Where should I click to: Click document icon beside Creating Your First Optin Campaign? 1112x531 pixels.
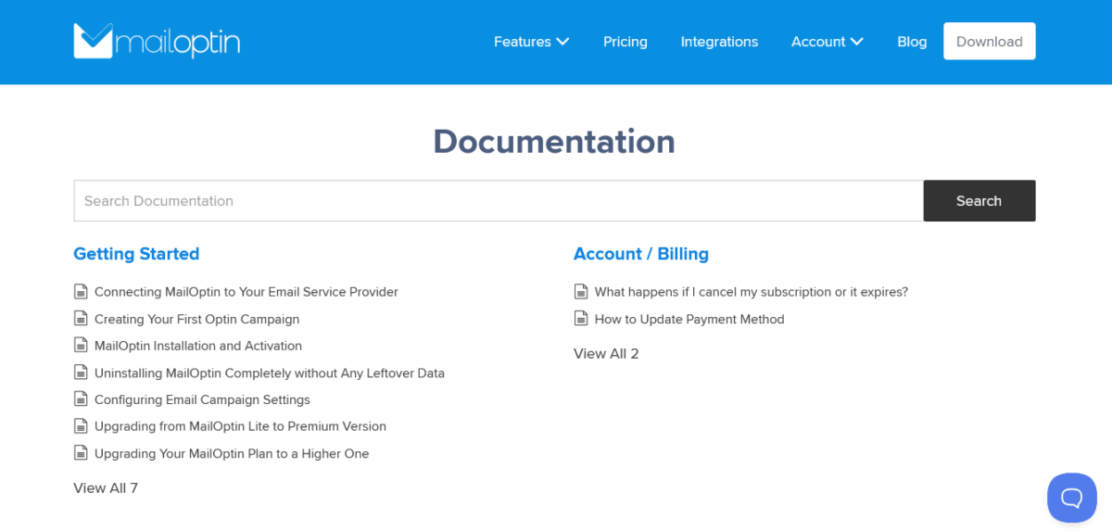click(81, 318)
